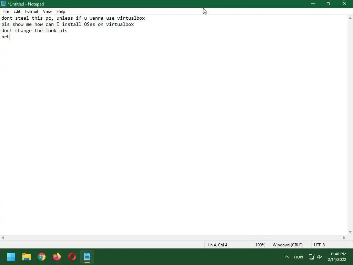
Task: Open the Format menu
Action: tap(32, 11)
